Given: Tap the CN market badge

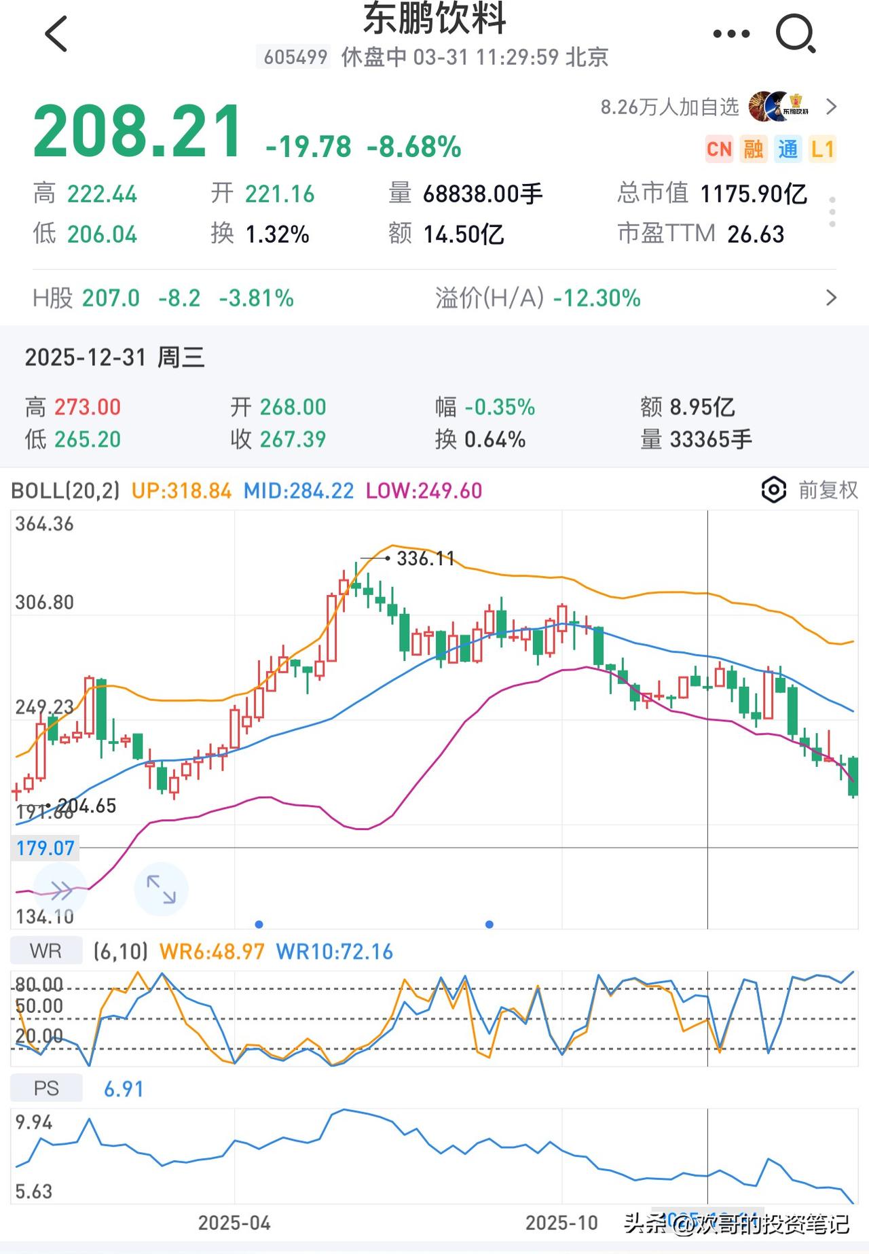Looking at the screenshot, I should click(719, 149).
